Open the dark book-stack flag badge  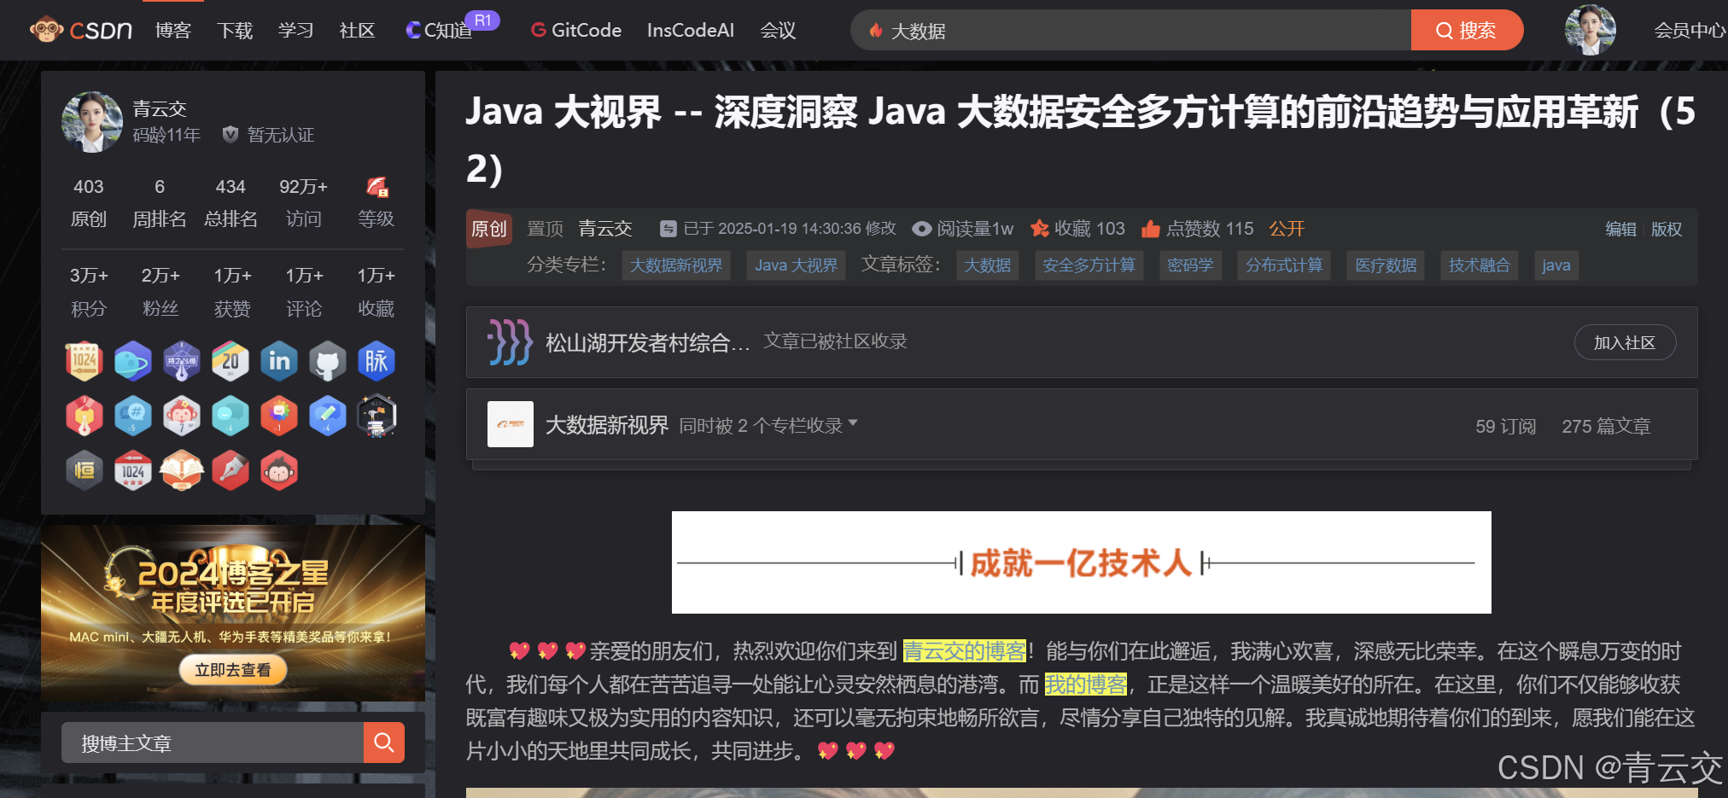tap(377, 416)
